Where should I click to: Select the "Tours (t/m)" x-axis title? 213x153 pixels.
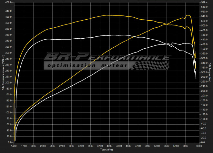click(106, 150)
